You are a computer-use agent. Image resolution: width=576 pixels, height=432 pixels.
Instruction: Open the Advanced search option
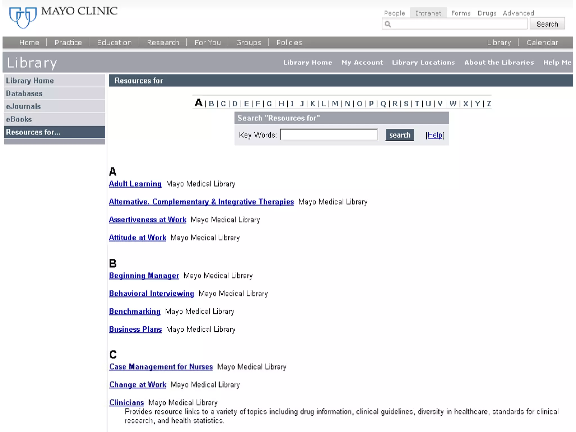coord(518,13)
